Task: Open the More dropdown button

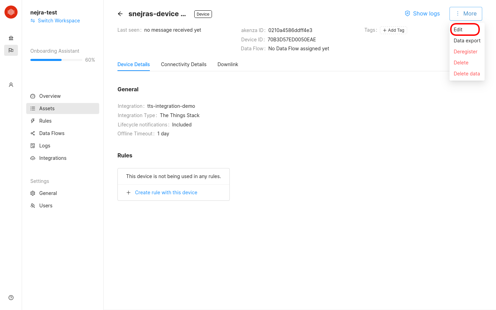Action: (466, 14)
